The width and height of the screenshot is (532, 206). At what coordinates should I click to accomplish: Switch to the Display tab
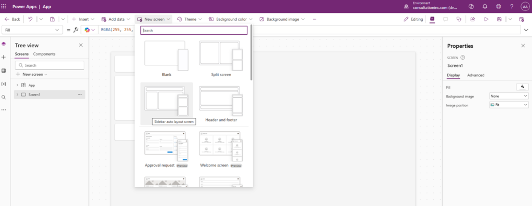click(453, 75)
